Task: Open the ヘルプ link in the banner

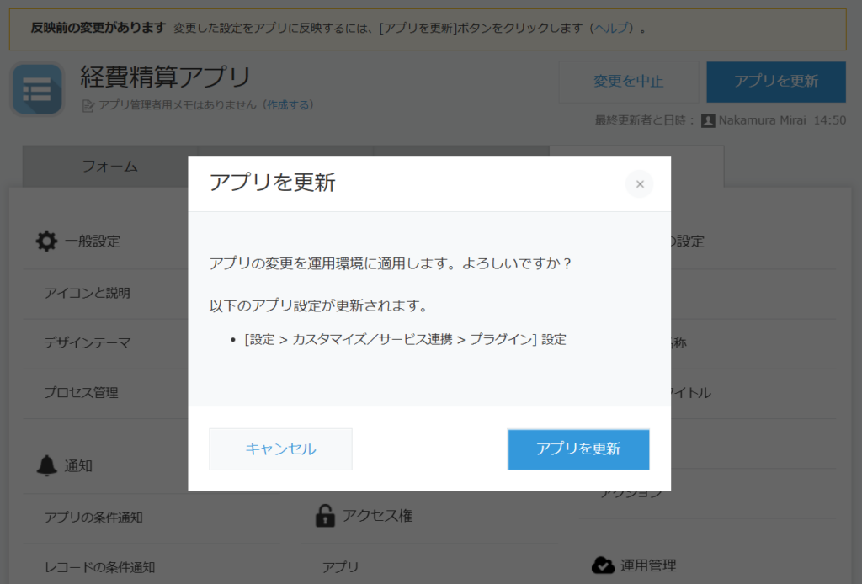Action: pos(612,28)
